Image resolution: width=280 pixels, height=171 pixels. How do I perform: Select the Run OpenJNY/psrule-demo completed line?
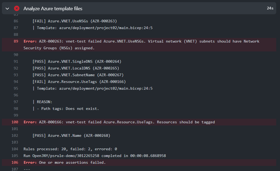point(95,156)
